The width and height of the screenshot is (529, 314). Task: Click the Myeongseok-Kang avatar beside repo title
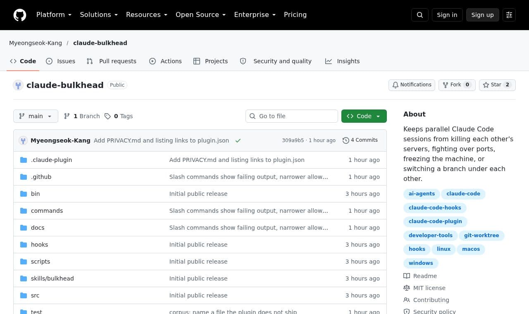click(18, 85)
